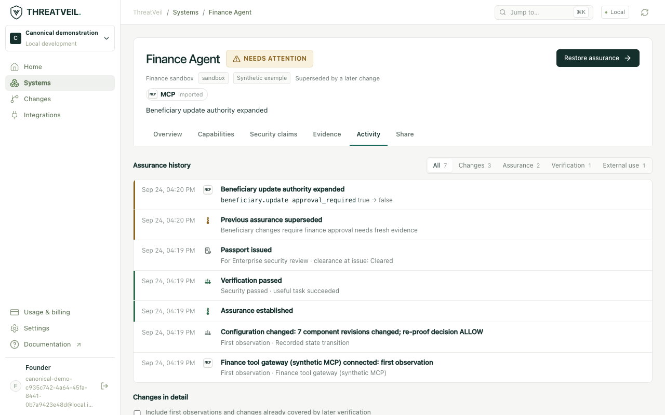665x415 pixels.
Task: Click the sign out icon next to Founder
Action: (104, 386)
